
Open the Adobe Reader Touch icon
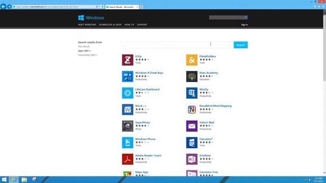[x=127, y=159]
